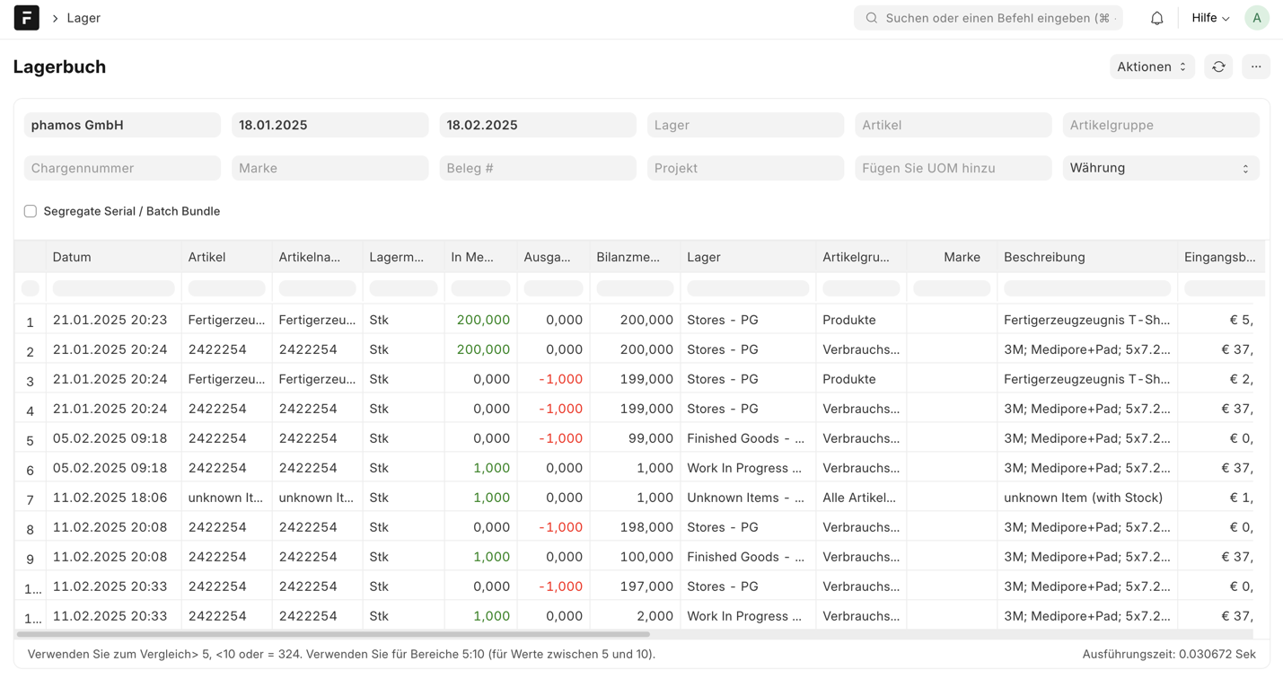The width and height of the screenshot is (1283, 679).
Task: Focus the search or command bar
Action: [988, 18]
